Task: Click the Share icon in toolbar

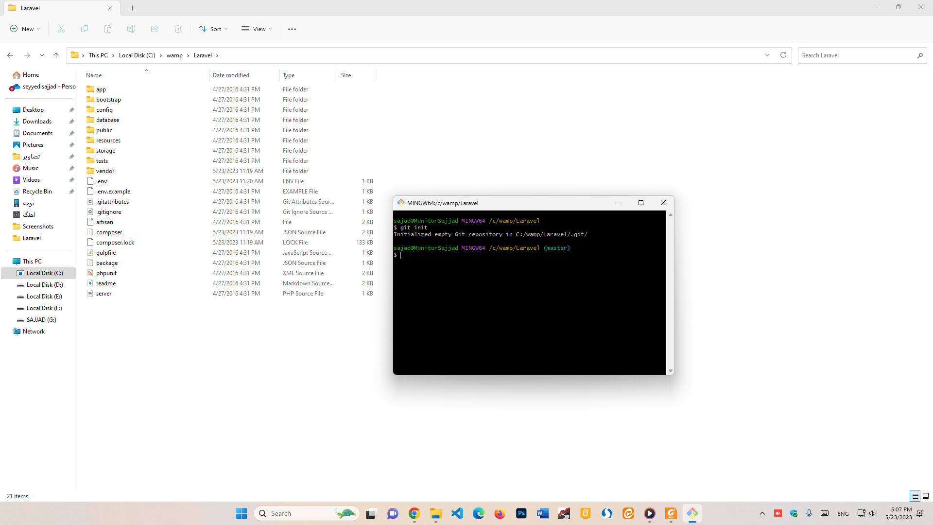Action: (155, 29)
